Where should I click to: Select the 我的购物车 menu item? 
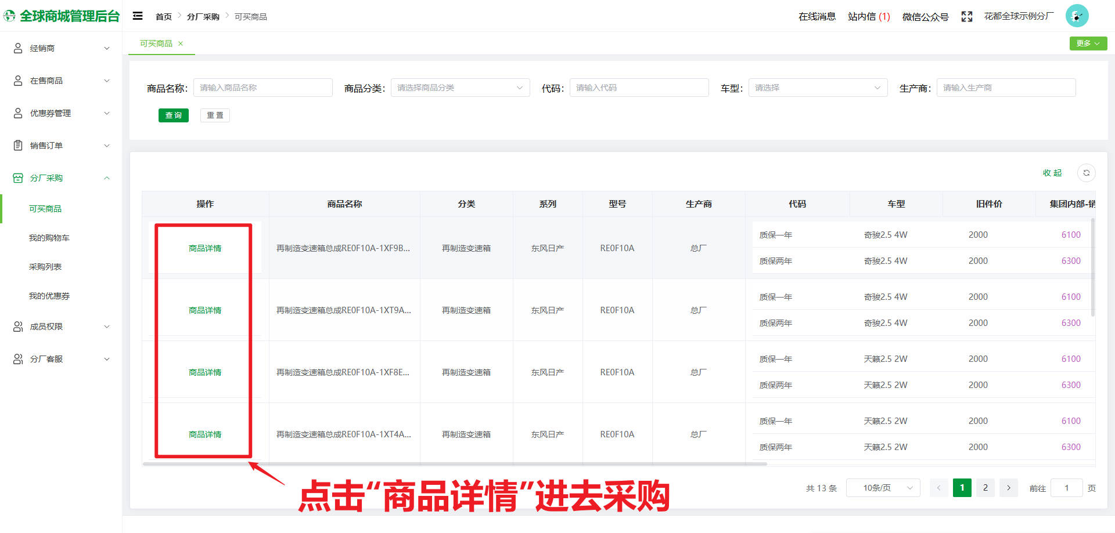[50, 237]
